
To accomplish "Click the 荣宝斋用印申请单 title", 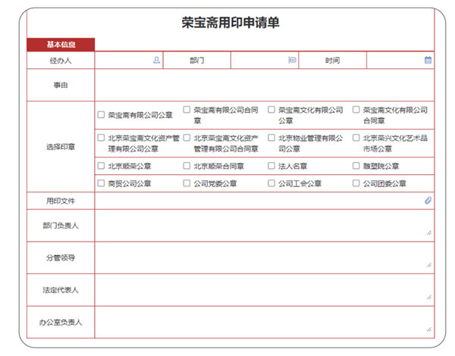I will pyautogui.click(x=231, y=23).
